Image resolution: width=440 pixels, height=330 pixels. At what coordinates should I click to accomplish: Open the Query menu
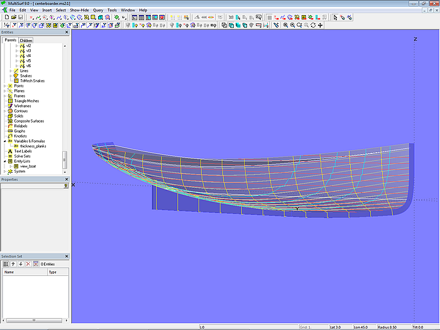[x=98, y=10]
